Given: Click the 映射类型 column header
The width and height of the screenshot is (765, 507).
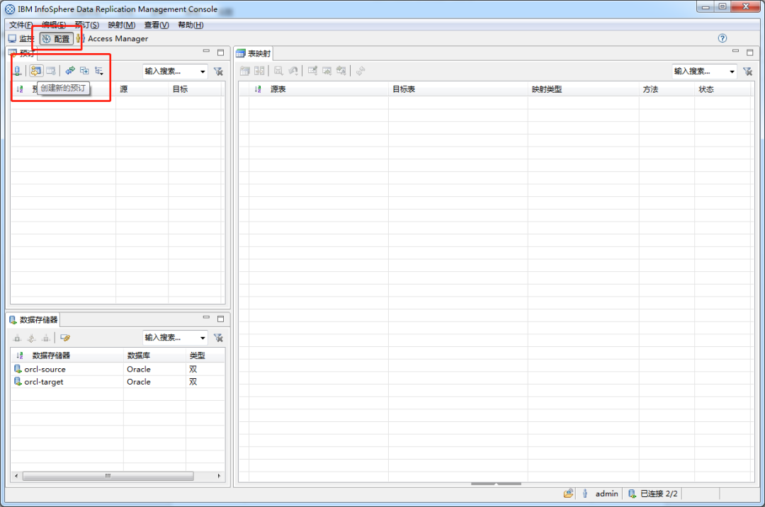Looking at the screenshot, I should click(583, 89).
